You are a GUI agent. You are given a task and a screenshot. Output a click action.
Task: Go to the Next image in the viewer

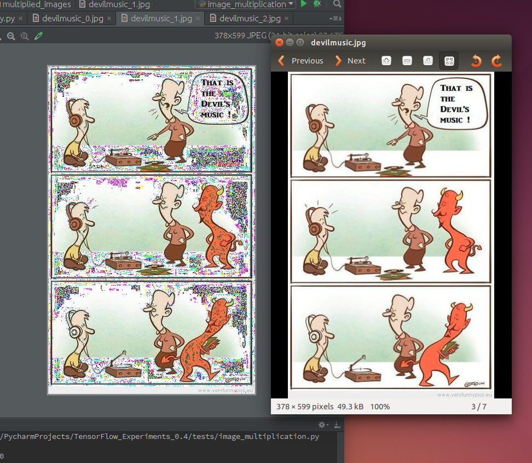click(x=350, y=61)
